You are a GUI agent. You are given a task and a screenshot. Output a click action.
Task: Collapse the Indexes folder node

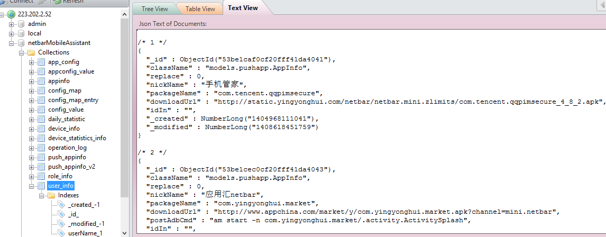pyautogui.click(x=41, y=196)
